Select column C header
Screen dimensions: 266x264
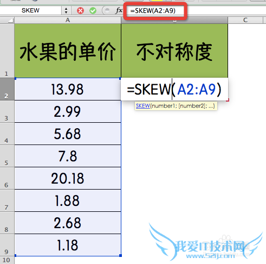pos(245,20)
